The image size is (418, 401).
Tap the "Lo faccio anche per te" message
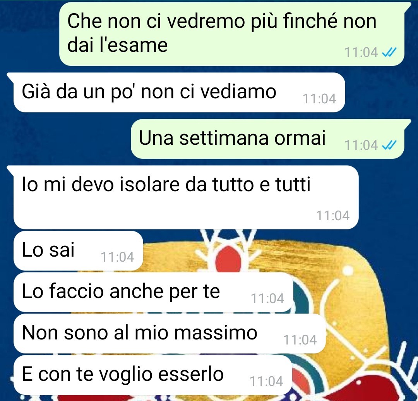(x=153, y=292)
